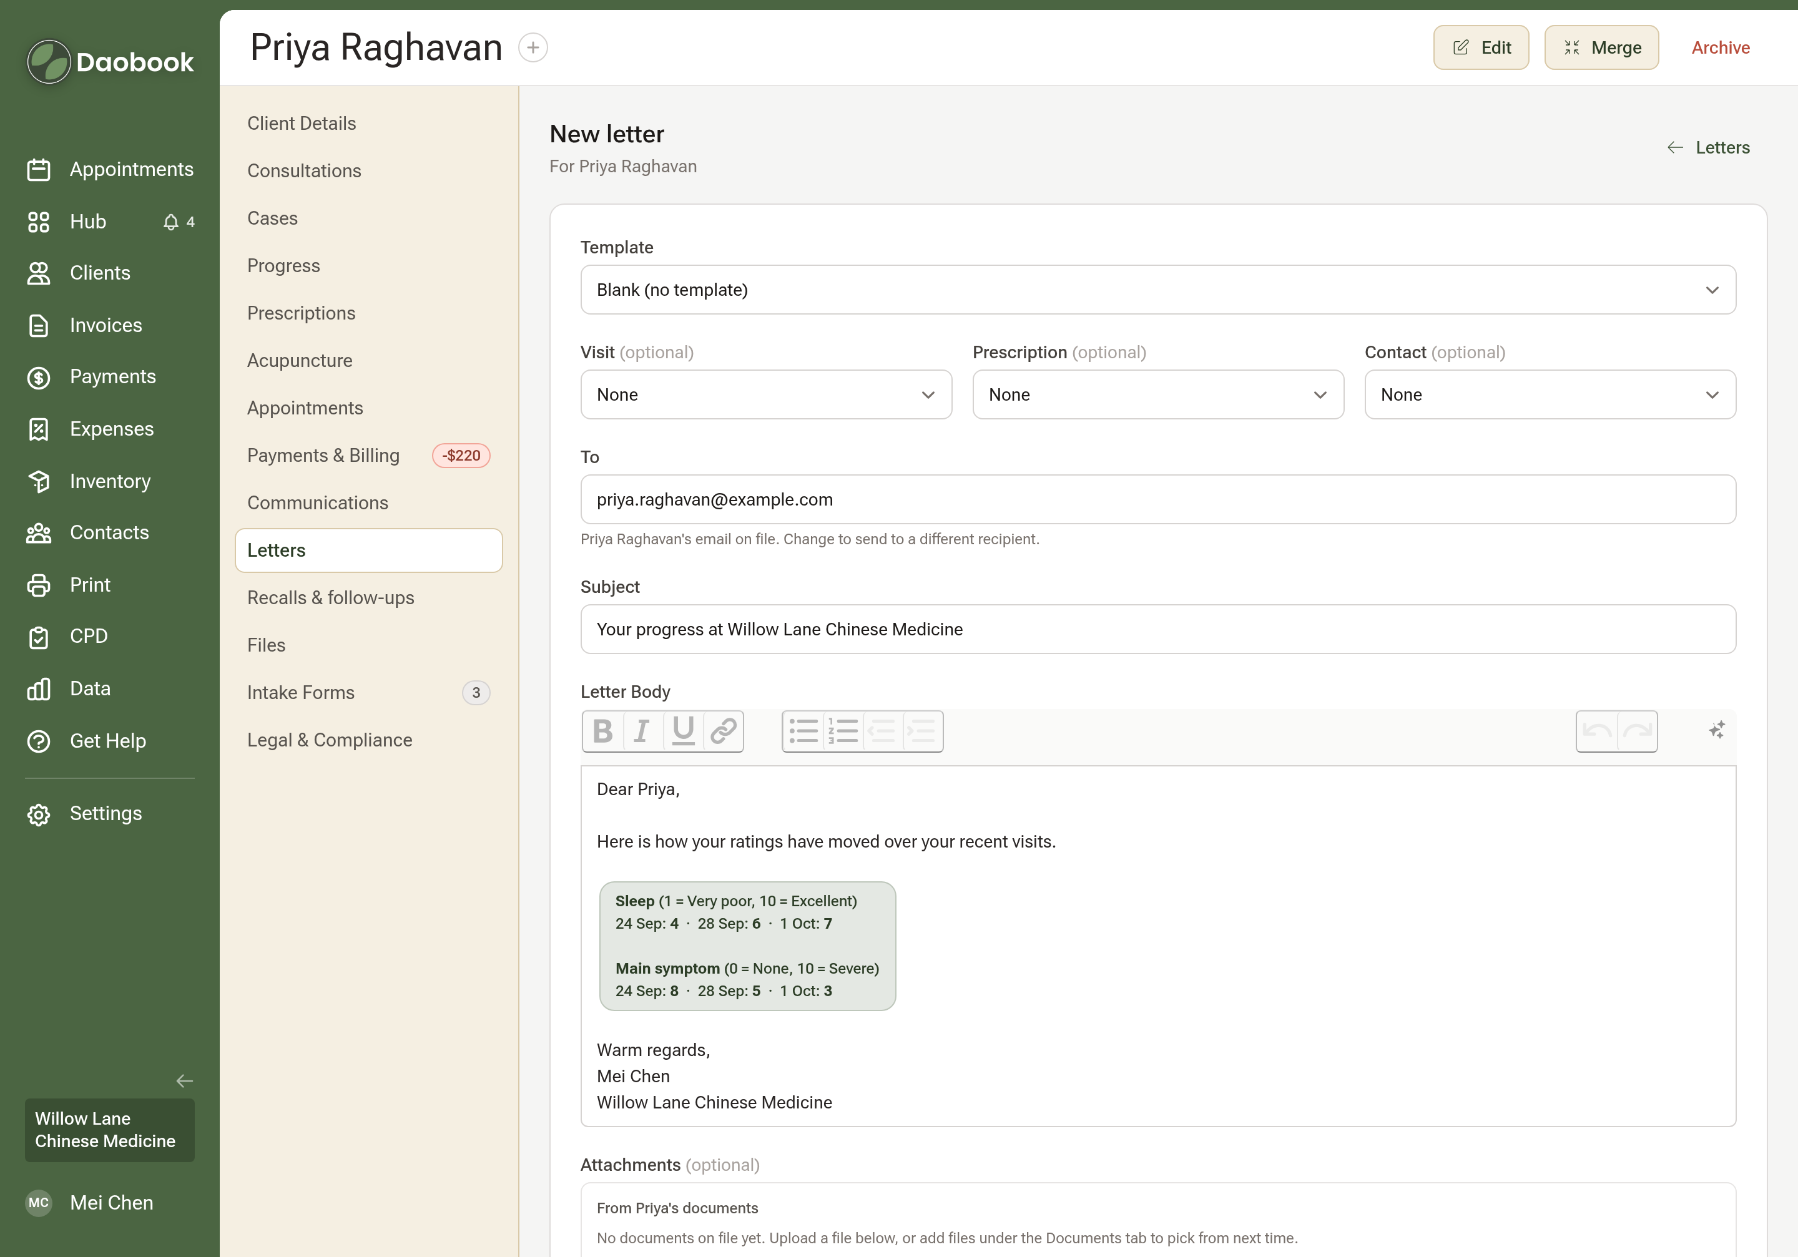Viewport: 1798px width, 1257px height.
Task: Click the Daobook logo
Action: 110,62
